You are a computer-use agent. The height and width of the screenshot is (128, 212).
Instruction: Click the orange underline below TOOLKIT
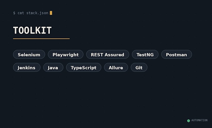pos(41,39)
